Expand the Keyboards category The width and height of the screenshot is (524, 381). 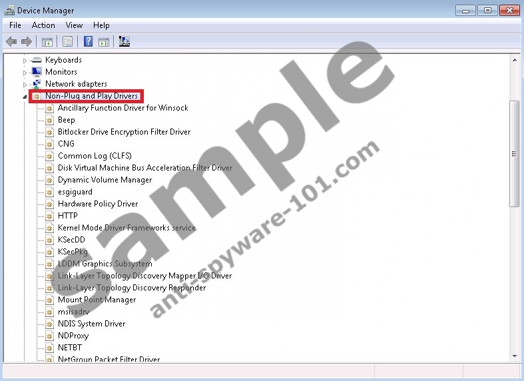pos(25,61)
